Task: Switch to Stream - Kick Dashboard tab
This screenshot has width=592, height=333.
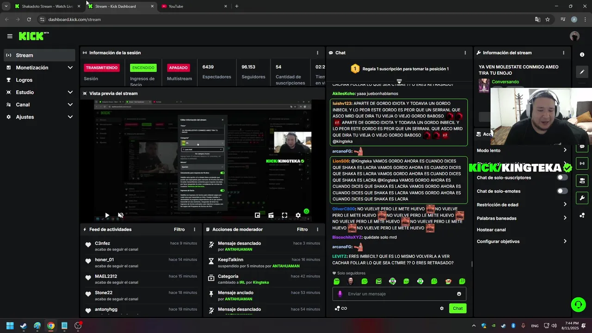Action: point(120,6)
